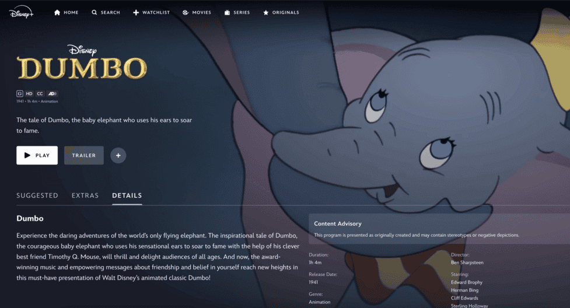Image resolution: width=570 pixels, height=308 pixels.
Task: Watch the Dumbo trailer
Action: point(84,155)
